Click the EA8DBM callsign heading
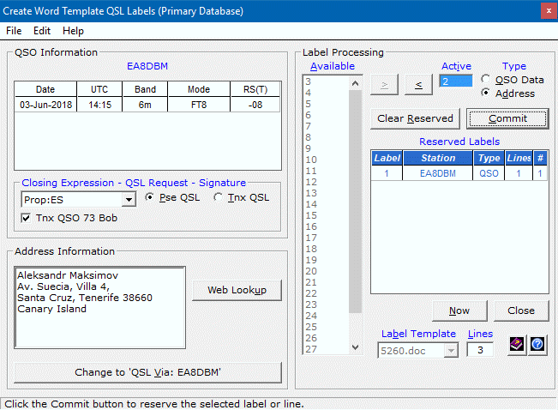Viewport: 558px width, 410px height. tap(147, 66)
